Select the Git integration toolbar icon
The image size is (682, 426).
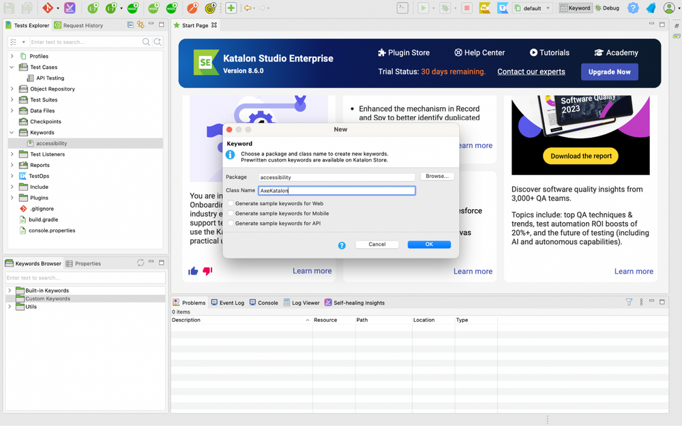point(47,8)
